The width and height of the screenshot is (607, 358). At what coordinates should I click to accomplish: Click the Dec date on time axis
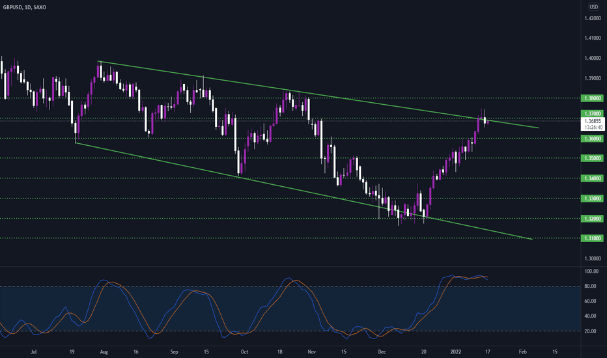pos(382,351)
